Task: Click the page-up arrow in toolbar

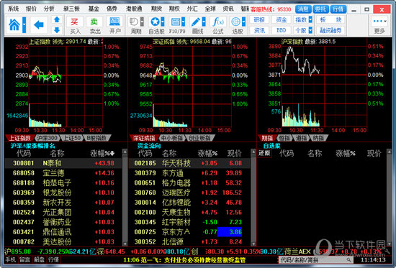Action: pos(57,19)
